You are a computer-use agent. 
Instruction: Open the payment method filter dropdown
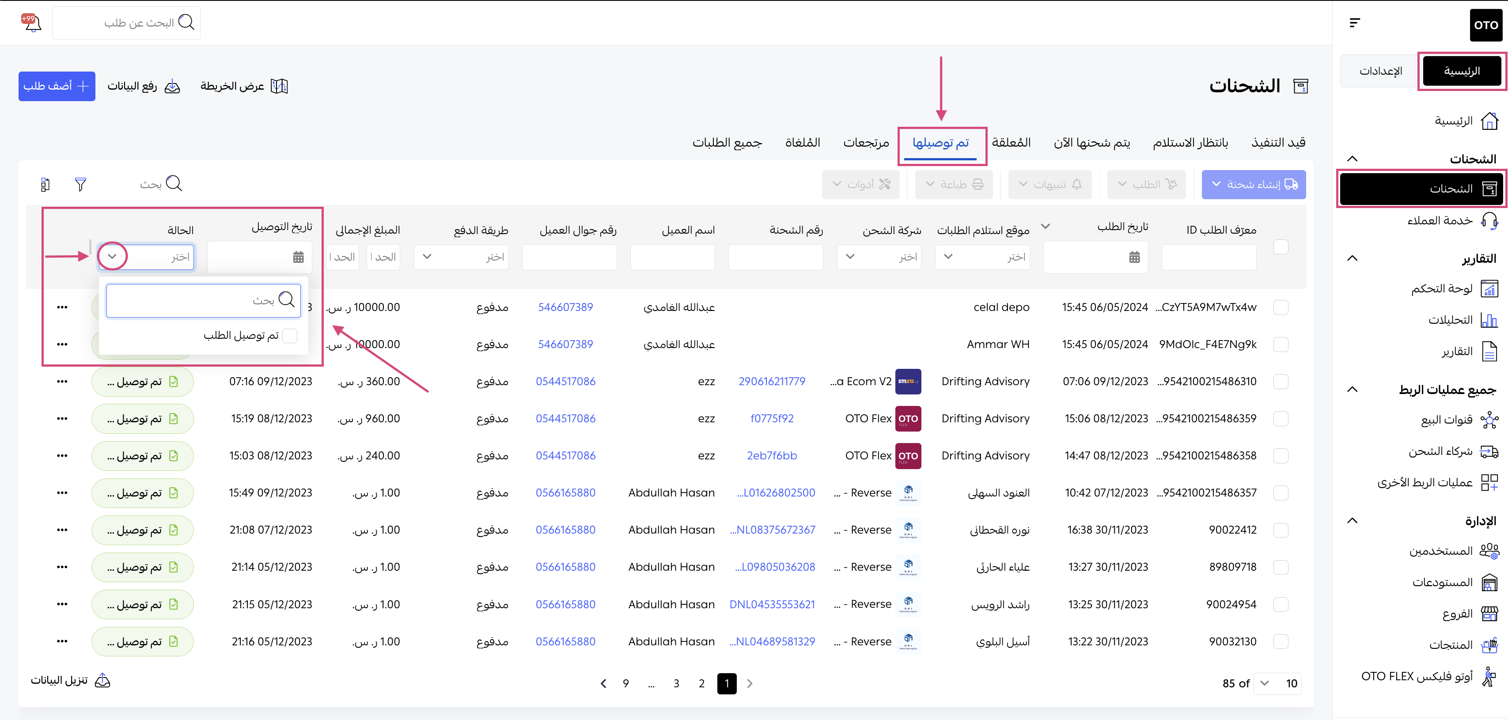pyautogui.click(x=461, y=257)
